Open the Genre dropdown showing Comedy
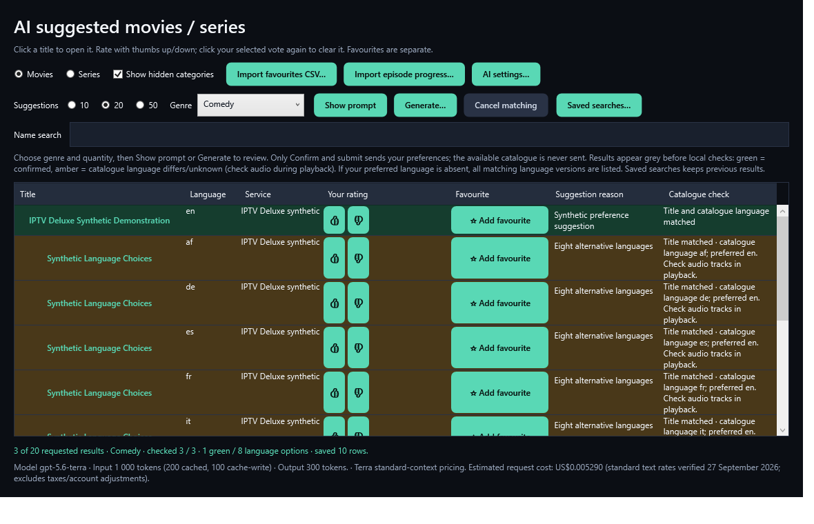 click(250, 105)
